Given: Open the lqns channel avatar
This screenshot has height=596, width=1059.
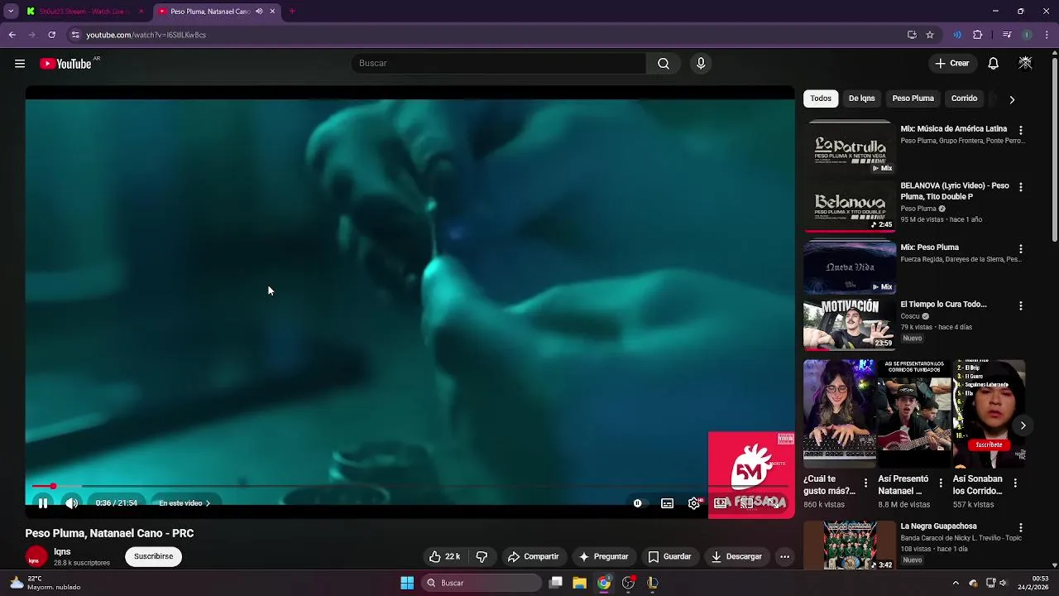Looking at the screenshot, I should (36, 557).
